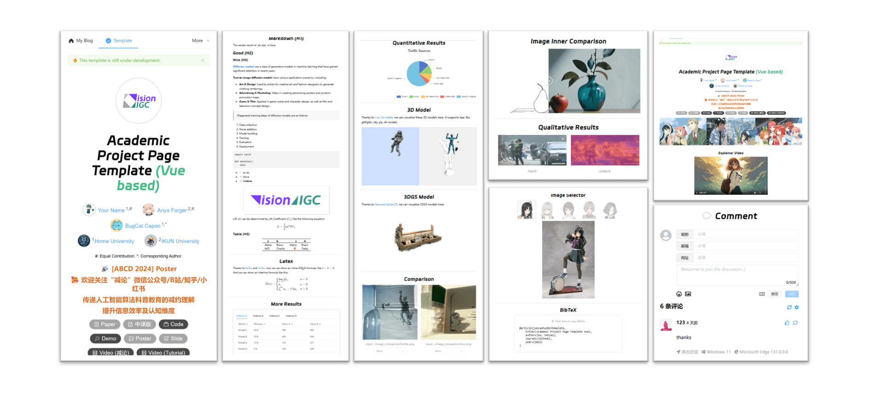Click the Image Inner Comparison slider handle
Image resolution: width=880 pixels, height=397 pixels.
[x=549, y=81]
